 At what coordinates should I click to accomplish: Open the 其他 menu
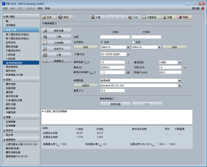pos(40,8)
